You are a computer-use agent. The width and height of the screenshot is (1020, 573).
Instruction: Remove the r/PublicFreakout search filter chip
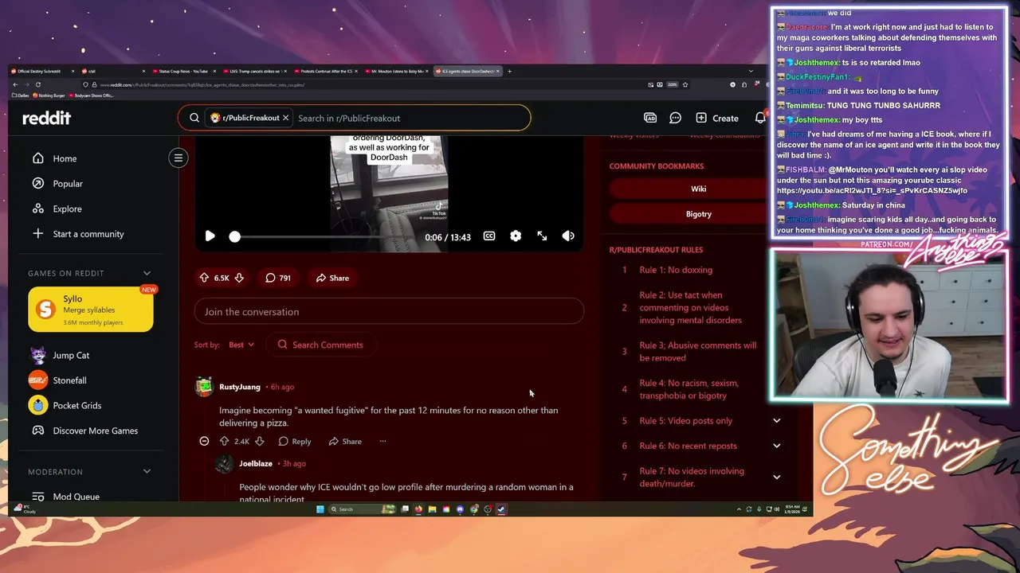pos(285,118)
